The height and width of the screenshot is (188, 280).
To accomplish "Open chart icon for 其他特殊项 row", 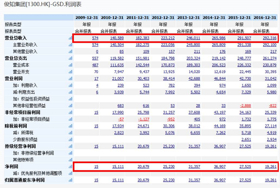I will coord(70,160).
